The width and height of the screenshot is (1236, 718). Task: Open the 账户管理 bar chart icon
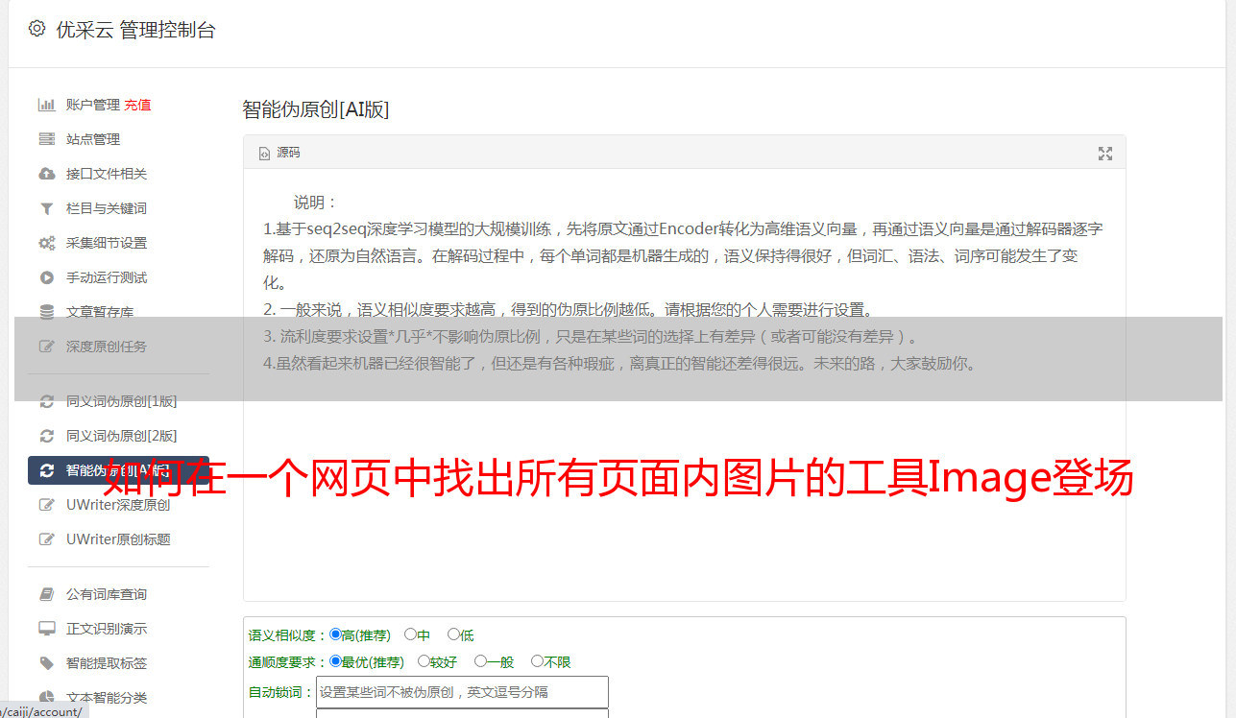[46, 105]
